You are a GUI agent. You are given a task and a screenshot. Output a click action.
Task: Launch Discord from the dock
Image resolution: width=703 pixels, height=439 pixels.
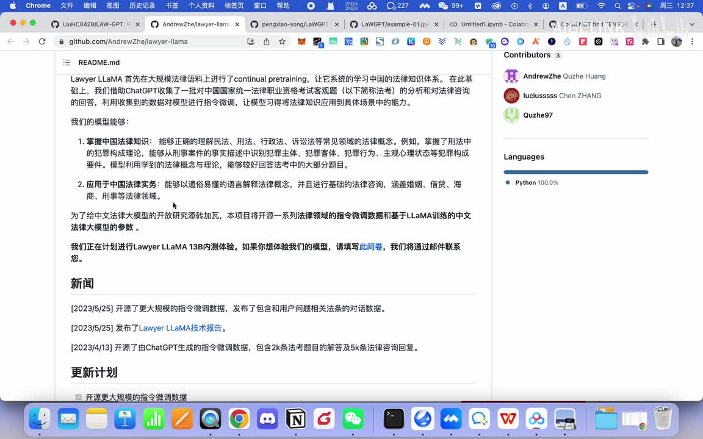267,419
